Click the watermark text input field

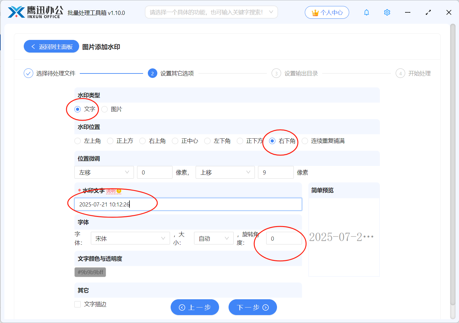[188, 204]
